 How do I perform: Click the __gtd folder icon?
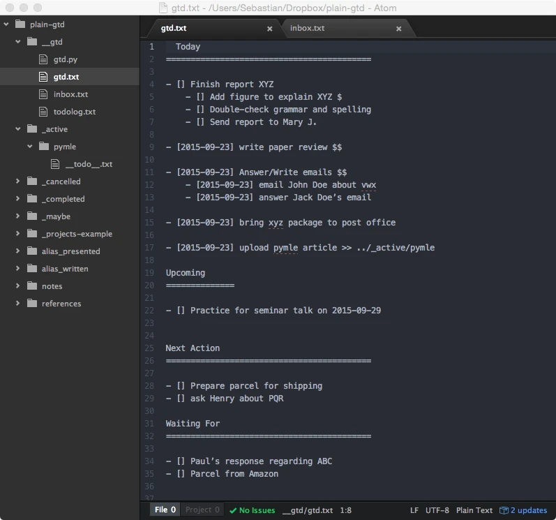(32, 41)
